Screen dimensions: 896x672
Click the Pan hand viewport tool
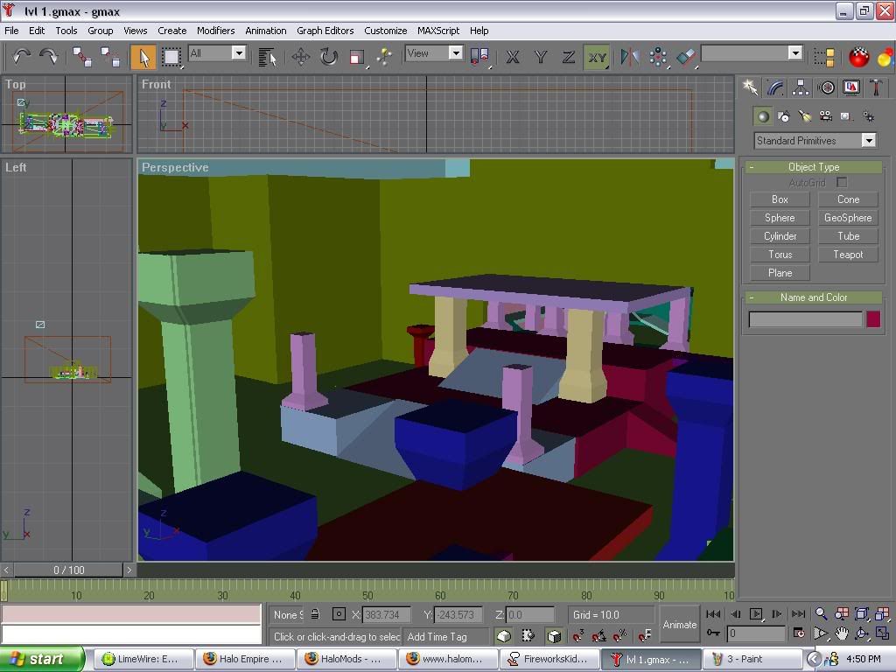(841, 633)
